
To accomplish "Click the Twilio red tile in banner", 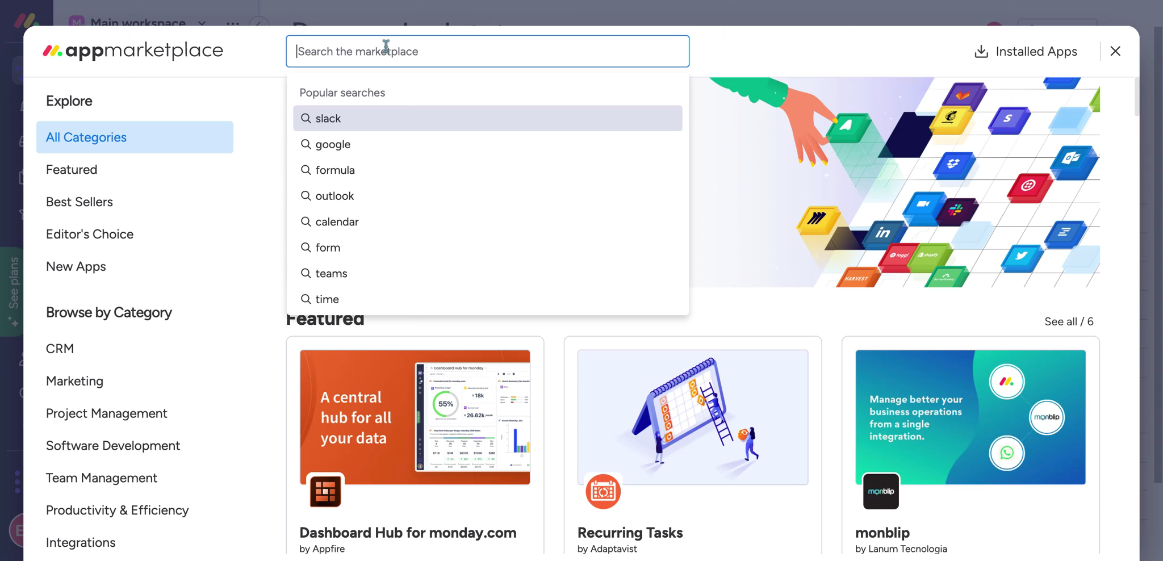I will [x=1029, y=187].
